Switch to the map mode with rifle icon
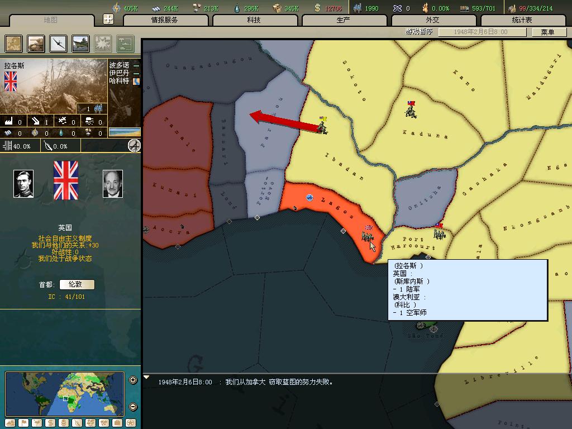572x429 pixels. click(77, 423)
